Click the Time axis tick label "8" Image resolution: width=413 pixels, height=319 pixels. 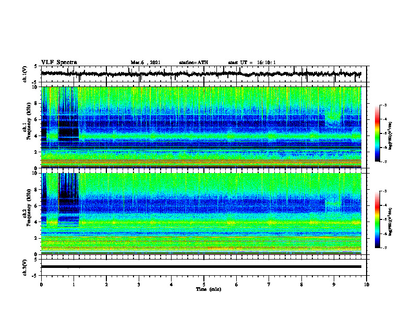pos(301,285)
